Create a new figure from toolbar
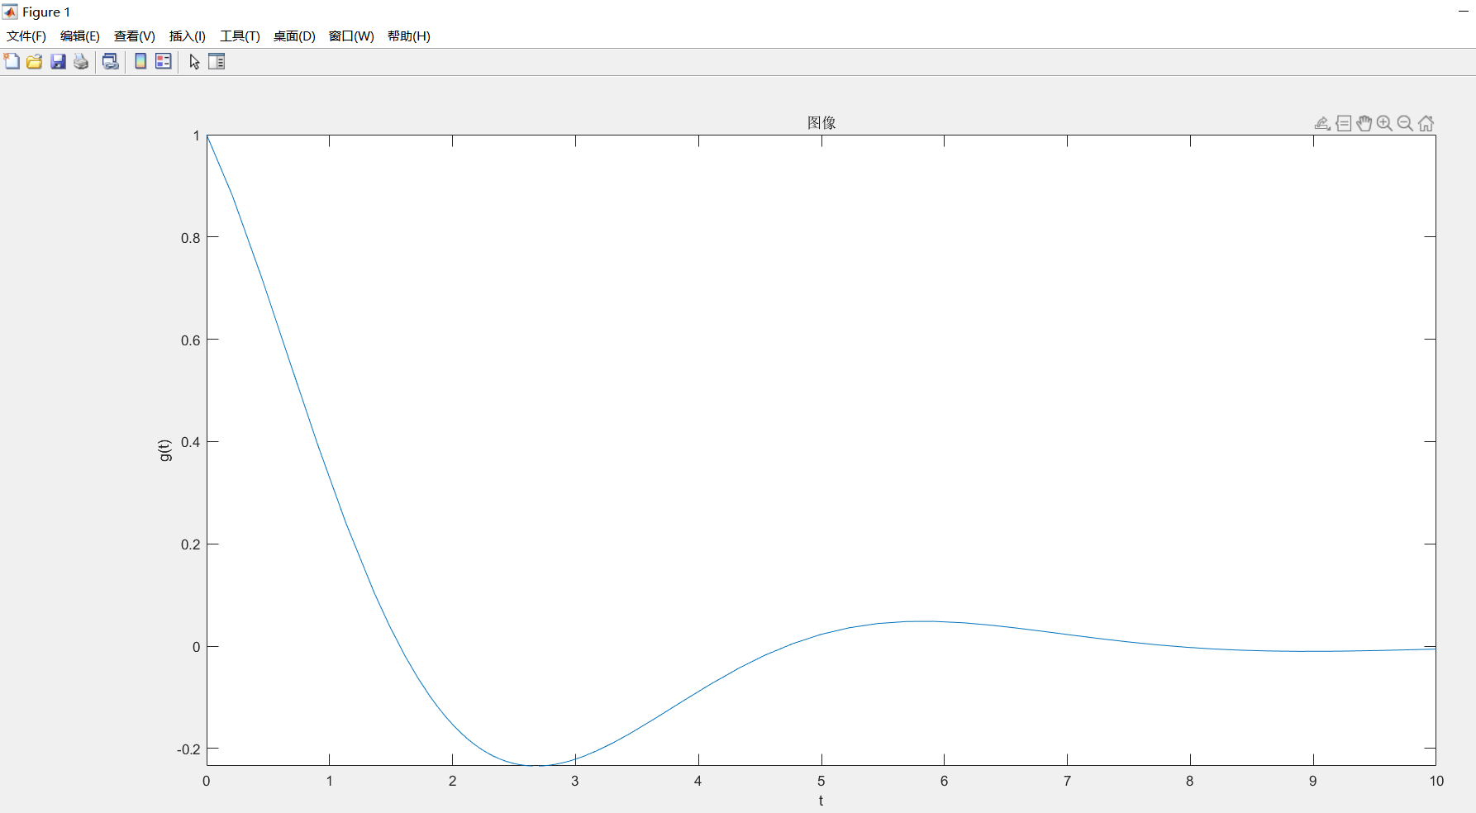Screen dimensions: 1476x813 point(12,61)
